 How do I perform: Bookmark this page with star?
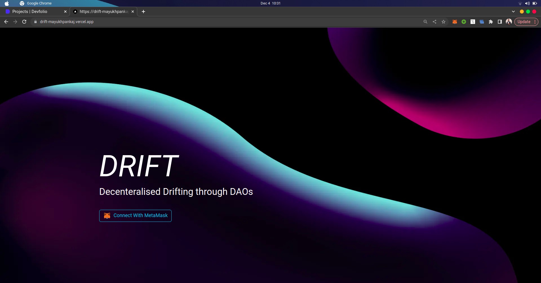444,22
